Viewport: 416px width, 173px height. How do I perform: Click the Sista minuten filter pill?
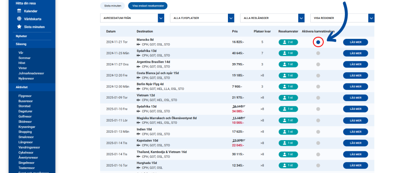click(x=113, y=6)
